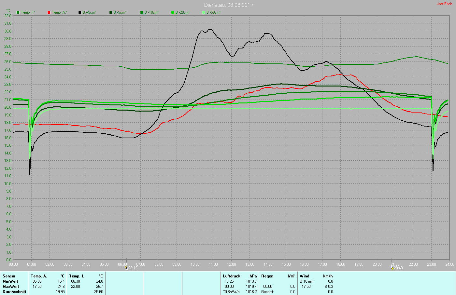Select the light green B -50cm swatch
This screenshot has height=295, width=456.
click(204, 12)
